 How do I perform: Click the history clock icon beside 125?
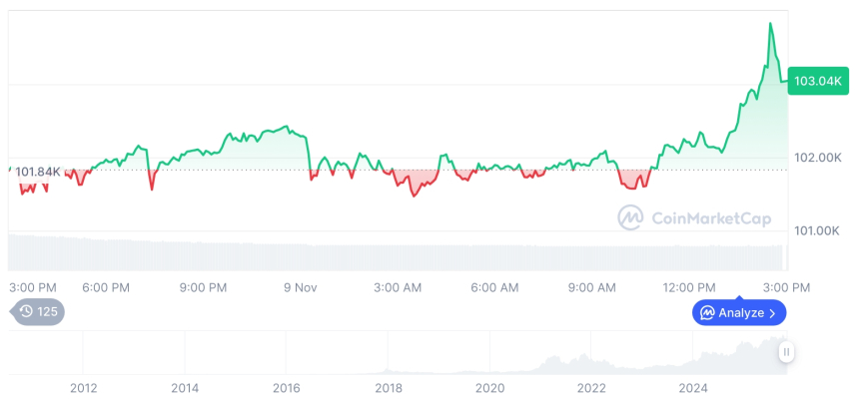coord(26,312)
